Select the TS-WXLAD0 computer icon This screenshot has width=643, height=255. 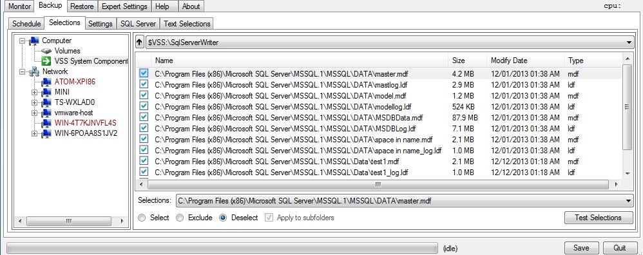coord(46,102)
